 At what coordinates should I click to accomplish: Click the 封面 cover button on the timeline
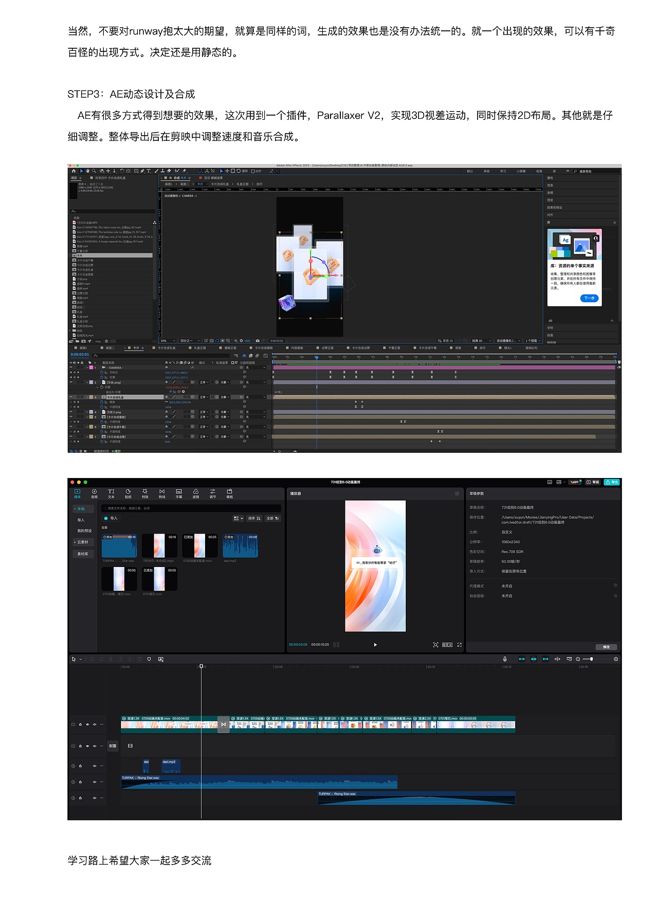[x=113, y=746]
